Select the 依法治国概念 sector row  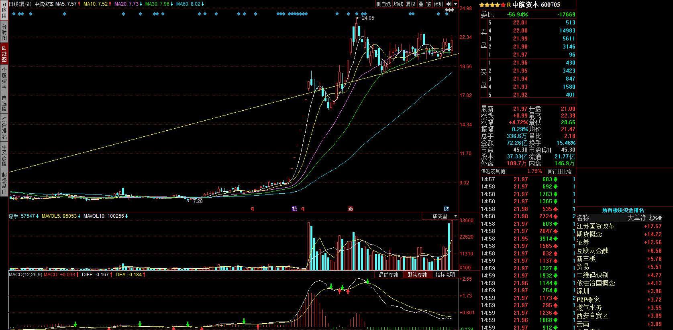pyautogui.click(x=620, y=283)
